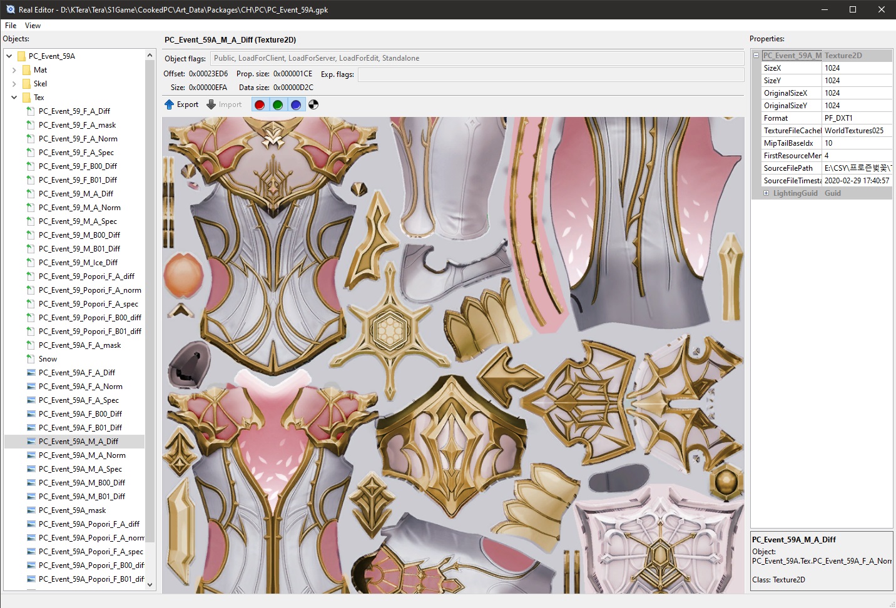
Task: Export the texture with the Export button
Action: coord(181,104)
